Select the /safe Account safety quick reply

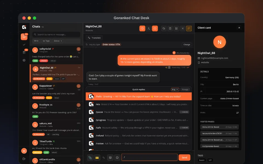point(139,128)
